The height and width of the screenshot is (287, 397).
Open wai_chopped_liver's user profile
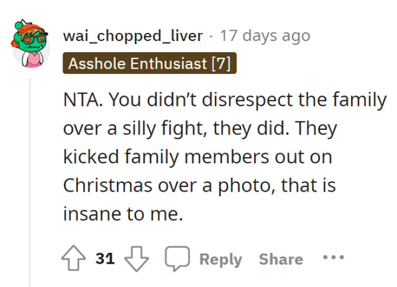[x=133, y=36]
